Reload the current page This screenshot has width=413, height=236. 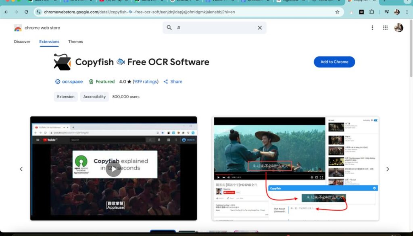point(26,12)
